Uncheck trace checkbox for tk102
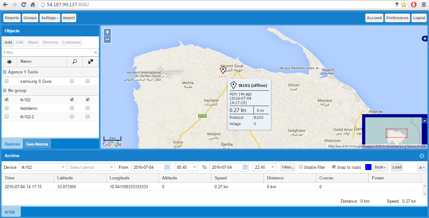 (88, 100)
